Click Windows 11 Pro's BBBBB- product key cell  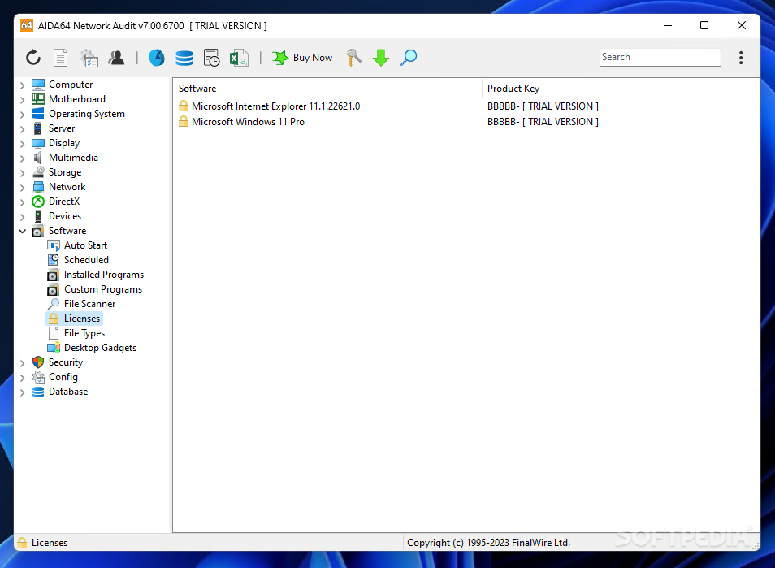coord(543,122)
